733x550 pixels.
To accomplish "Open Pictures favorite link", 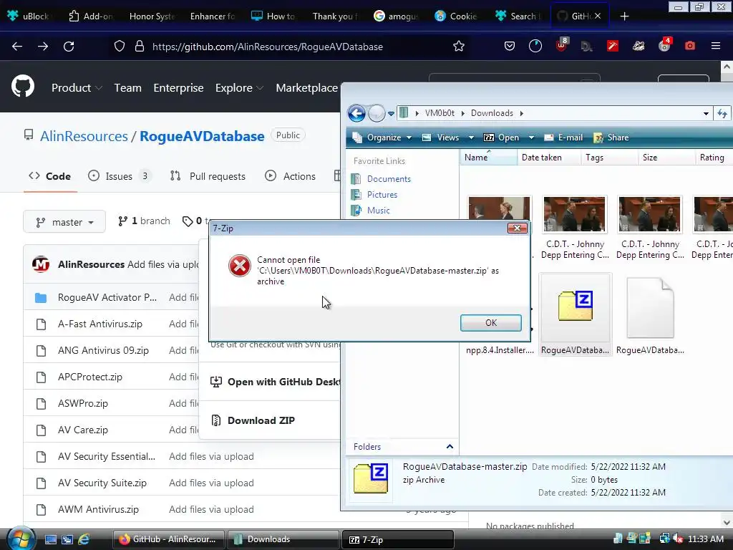I will pos(382,195).
